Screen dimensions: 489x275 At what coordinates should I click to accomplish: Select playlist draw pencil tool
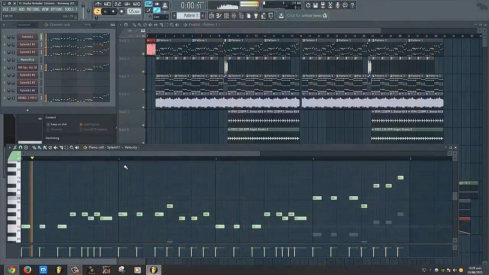(134, 25)
